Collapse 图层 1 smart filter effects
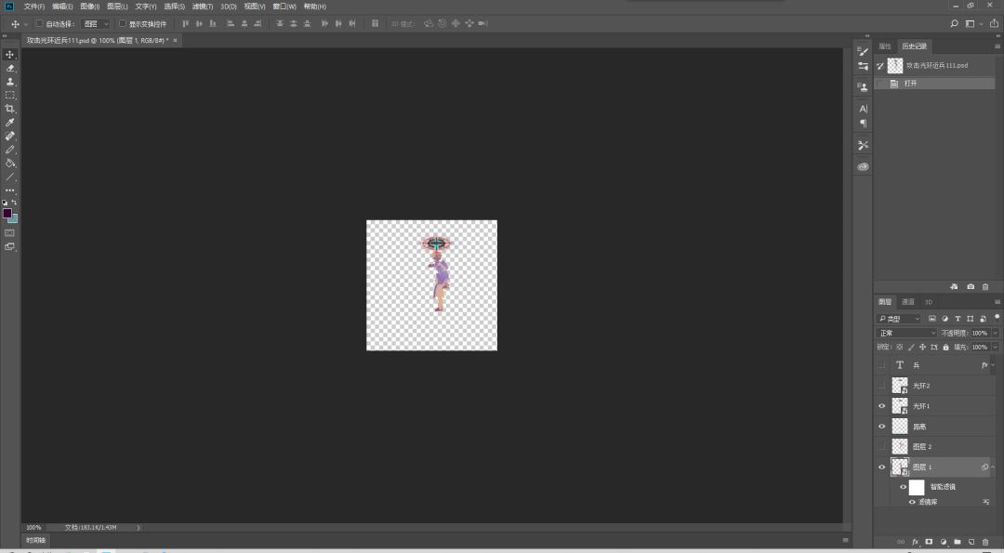The height and width of the screenshot is (553, 1004). point(993,467)
